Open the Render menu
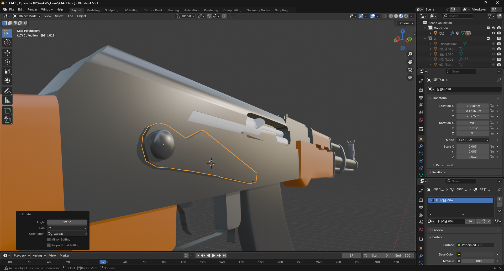Image resolution: width=504 pixels, height=271 pixels. tap(32, 9)
